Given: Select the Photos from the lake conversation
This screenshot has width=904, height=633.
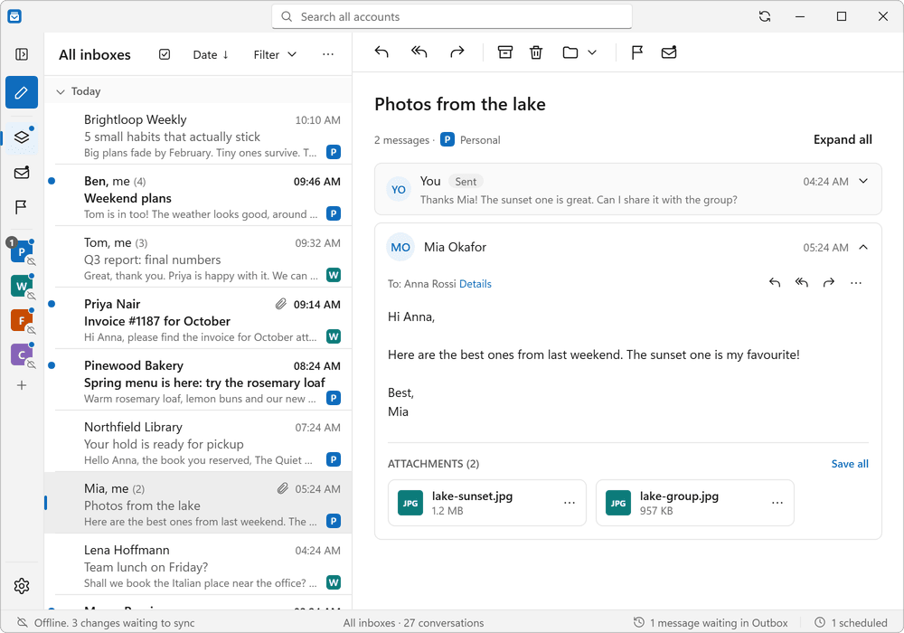Looking at the screenshot, I should [198, 505].
